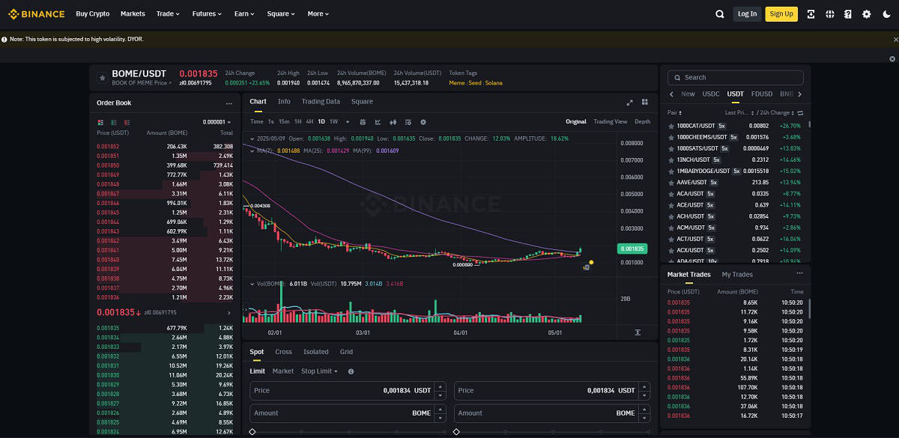Open the Buy Crypto menu
This screenshot has height=438, width=899.
pyautogui.click(x=93, y=13)
